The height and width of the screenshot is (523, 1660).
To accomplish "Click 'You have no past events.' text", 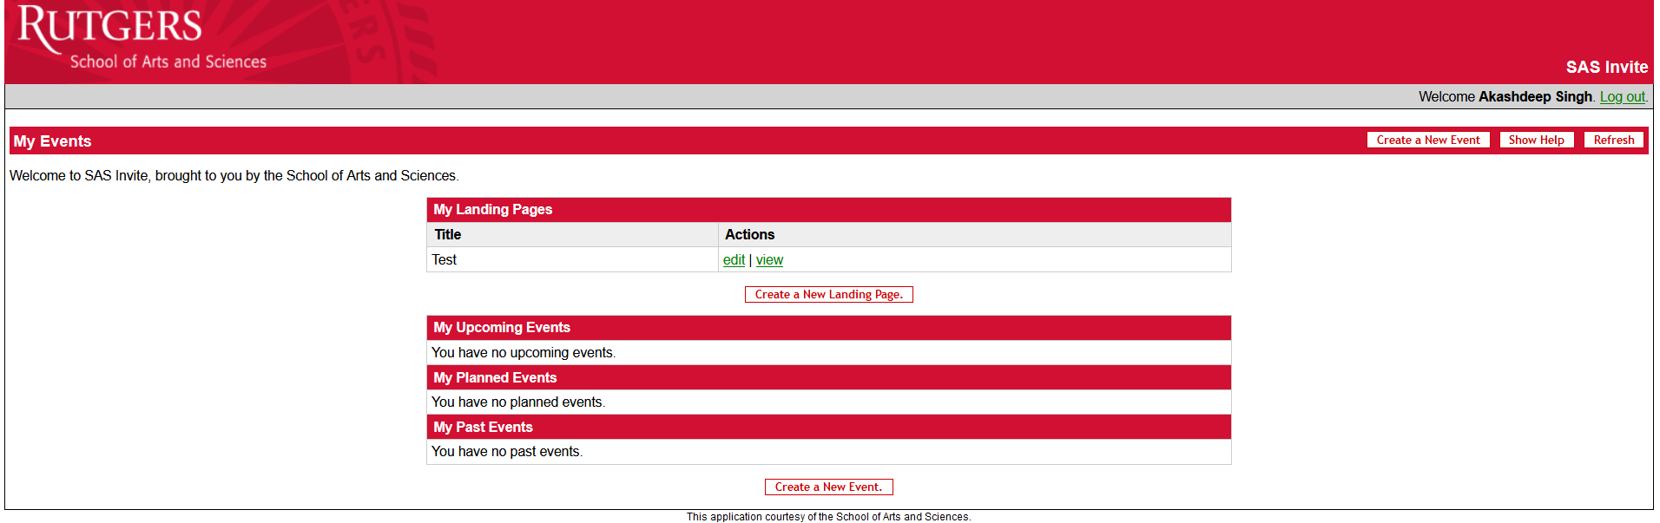I will coord(507,451).
